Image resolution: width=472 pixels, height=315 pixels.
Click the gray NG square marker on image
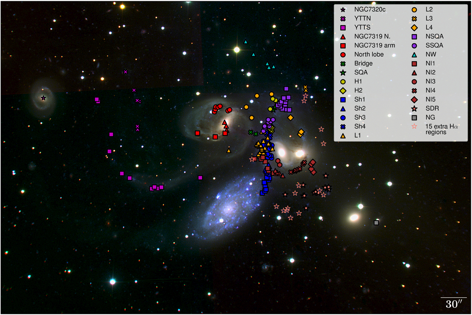pos(376,223)
